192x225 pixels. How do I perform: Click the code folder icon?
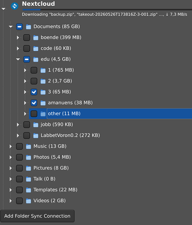pyautogui.click(x=36, y=49)
